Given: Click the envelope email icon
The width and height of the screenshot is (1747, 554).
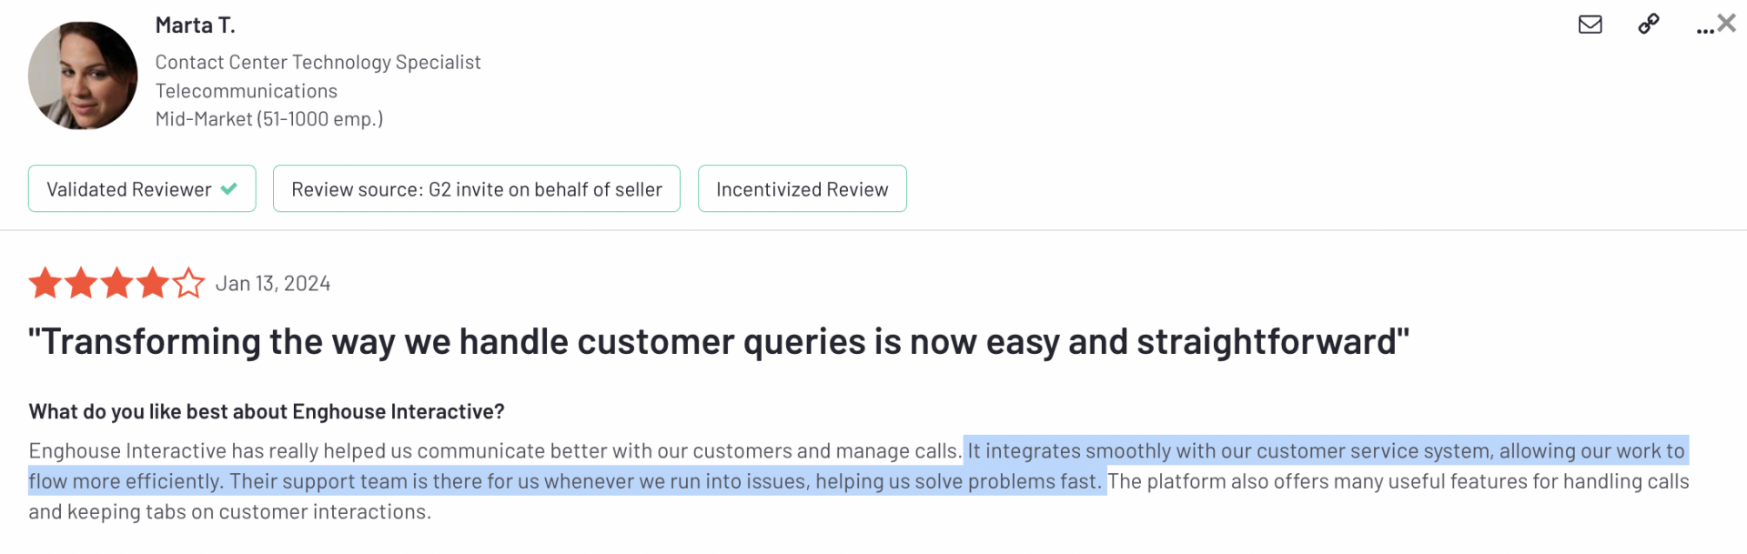Looking at the screenshot, I should [x=1590, y=25].
